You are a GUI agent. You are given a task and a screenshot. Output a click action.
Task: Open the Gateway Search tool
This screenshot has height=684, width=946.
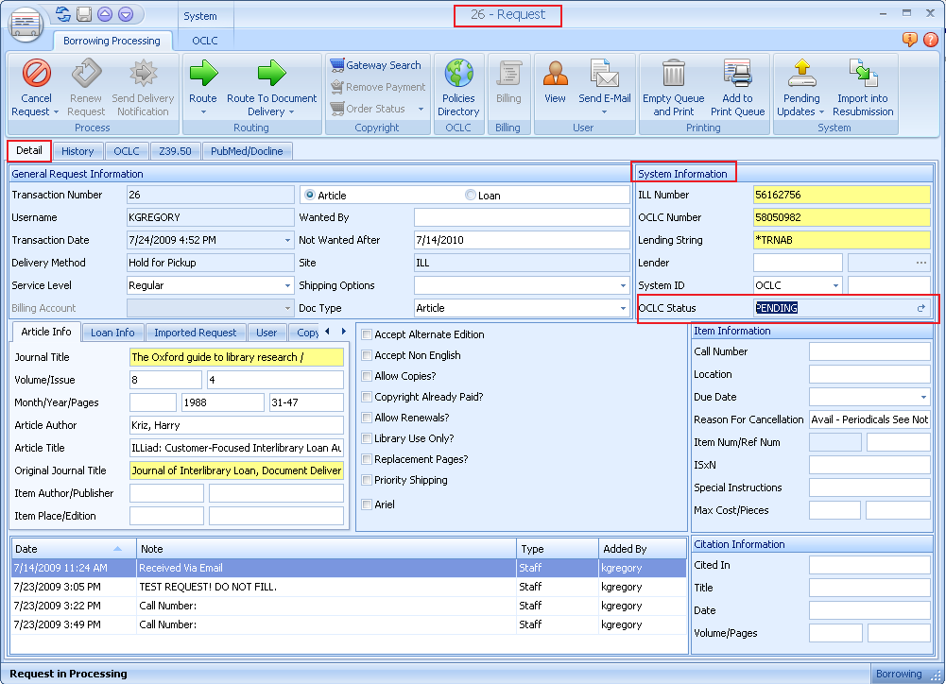(x=377, y=65)
